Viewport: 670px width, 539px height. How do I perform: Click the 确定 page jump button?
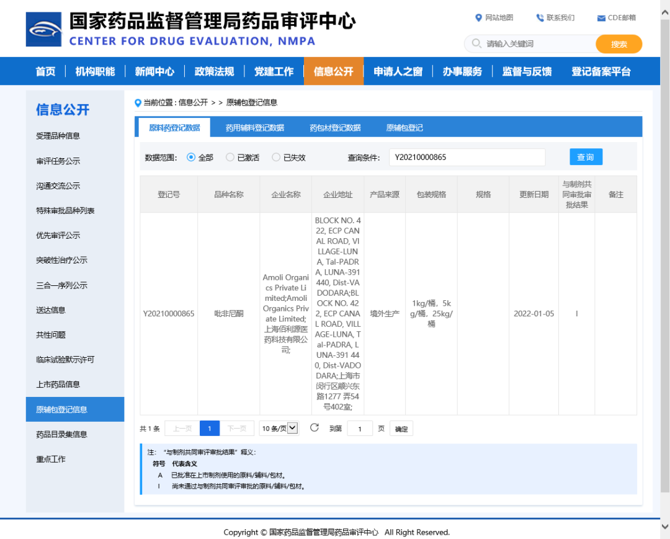[401, 429]
